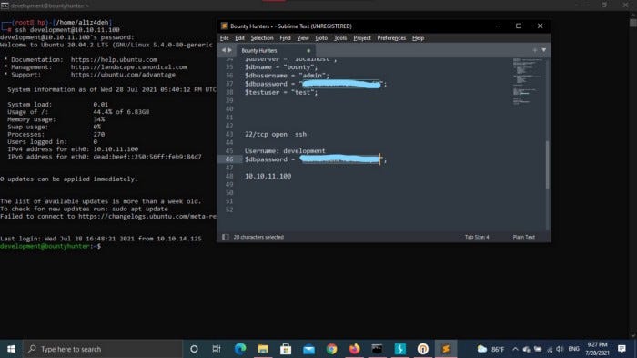The height and width of the screenshot is (358, 637).
Task: Click the terminal window title bar icon
Action: coord(5,5)
